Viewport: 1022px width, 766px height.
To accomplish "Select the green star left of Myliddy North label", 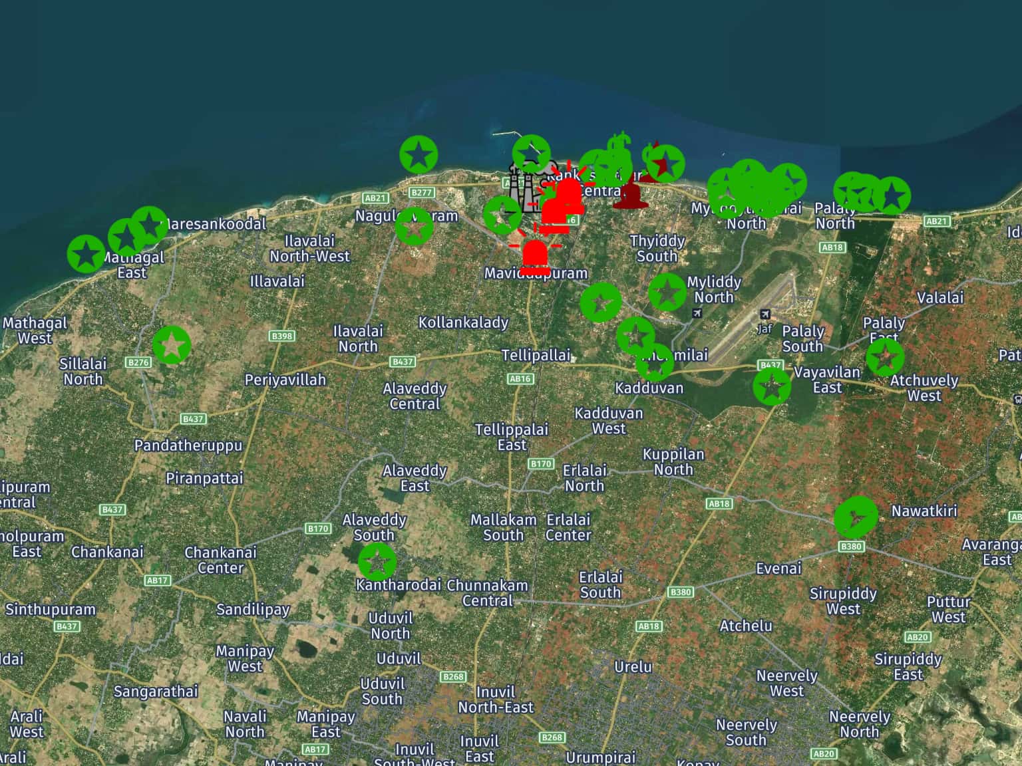I will click(667, 291).
